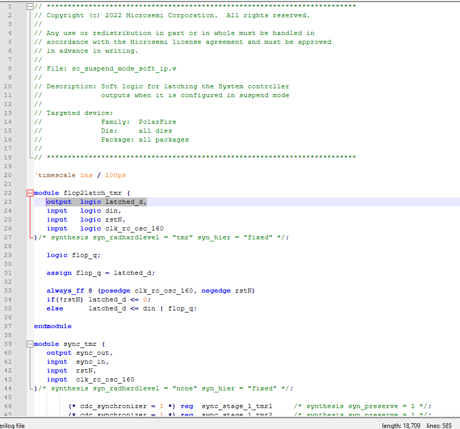460x429 pixels.
Task: Click the negedge keyword on line 33
Action: coord(216,291)
